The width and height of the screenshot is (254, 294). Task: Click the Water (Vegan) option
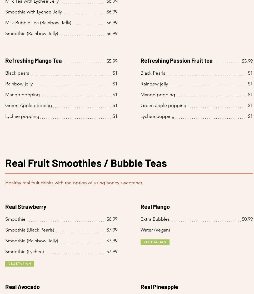(x=155, y=230)
